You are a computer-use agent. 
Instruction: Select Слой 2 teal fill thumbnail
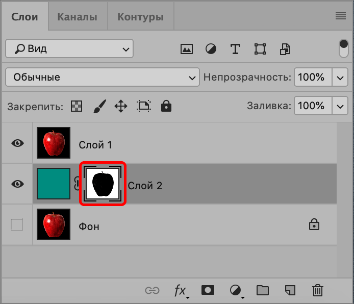tap(54, 184)
